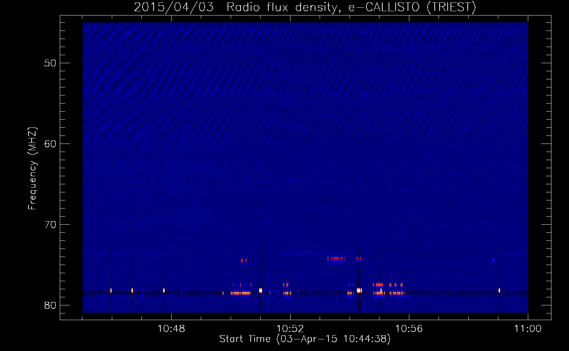569x351 pixels.
Task: Click the '70' frequency tick label
Action: point(50,225)
